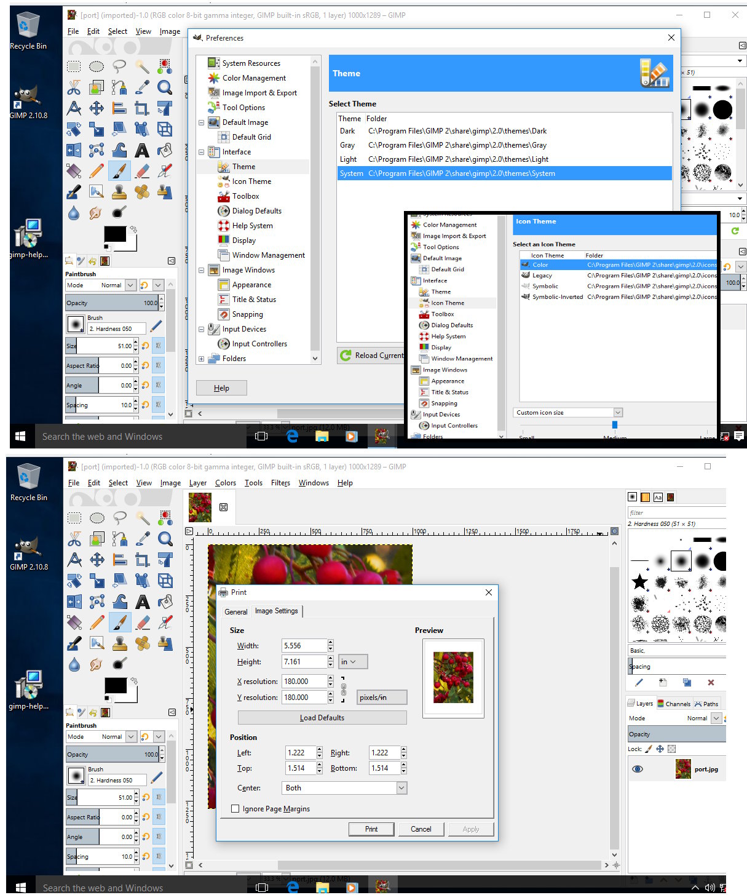Toggle lock position icon in Layers panel
Image resolution: width=747 pixels, height=895 pixels.
(x=660, y=749)
